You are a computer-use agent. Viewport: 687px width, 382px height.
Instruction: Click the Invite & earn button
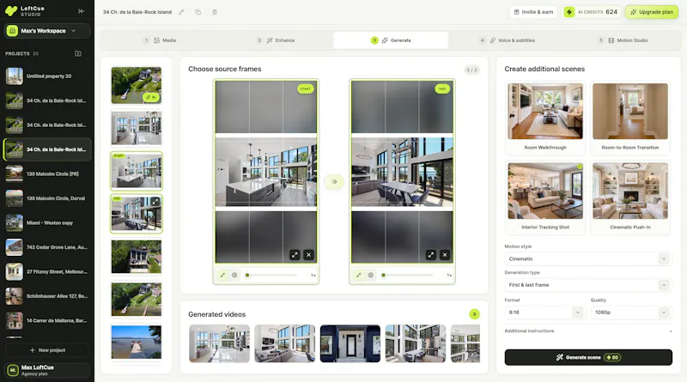[533, 12]
